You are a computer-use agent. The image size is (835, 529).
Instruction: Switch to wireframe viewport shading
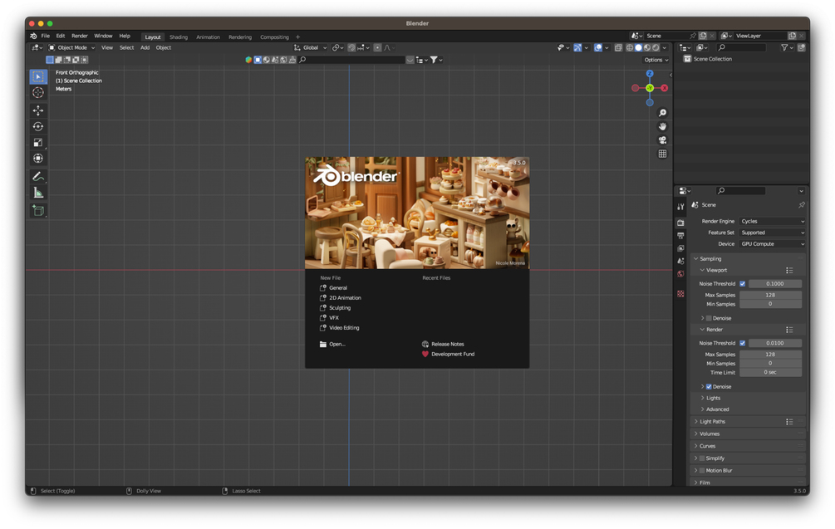point(630,47)
